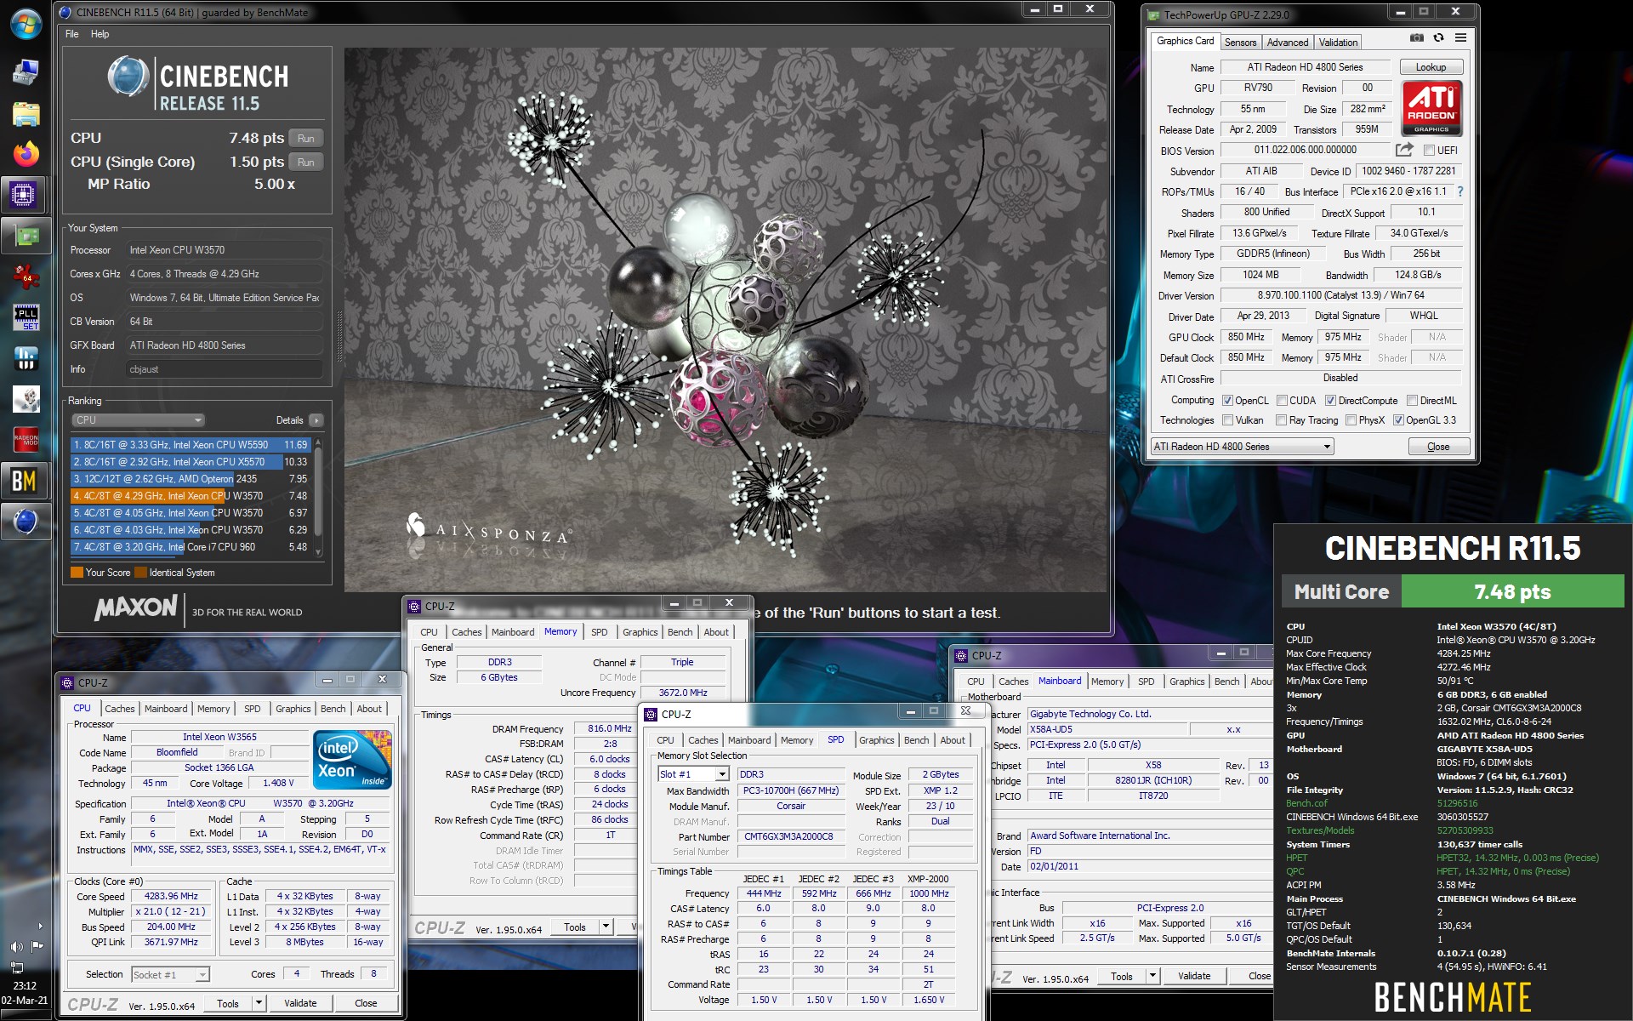The height and width of the screenshot is (1021, 1633).
Task: Toggle the DirectCompute checkbox
Action: [x=1330, y=401]
